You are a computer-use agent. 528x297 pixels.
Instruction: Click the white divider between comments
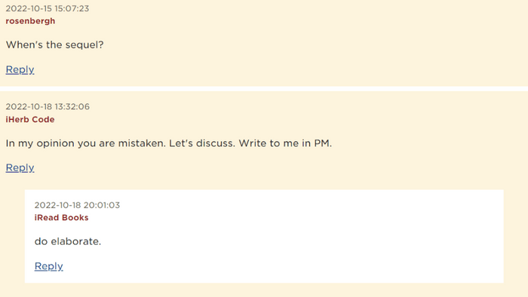[x=264, y=89]
